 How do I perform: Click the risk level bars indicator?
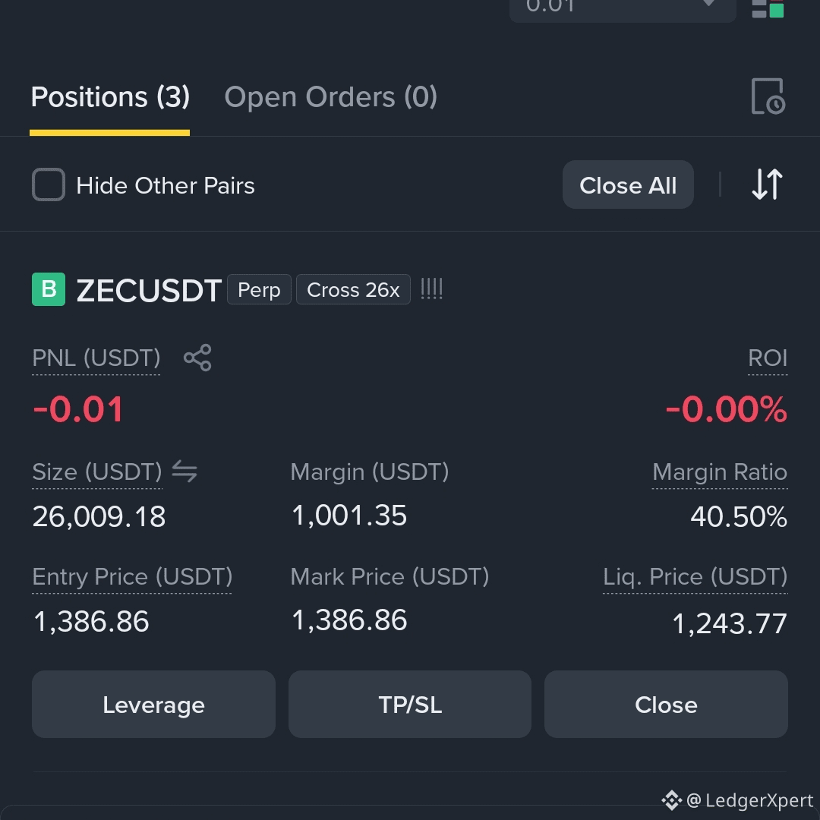(432, 289)
